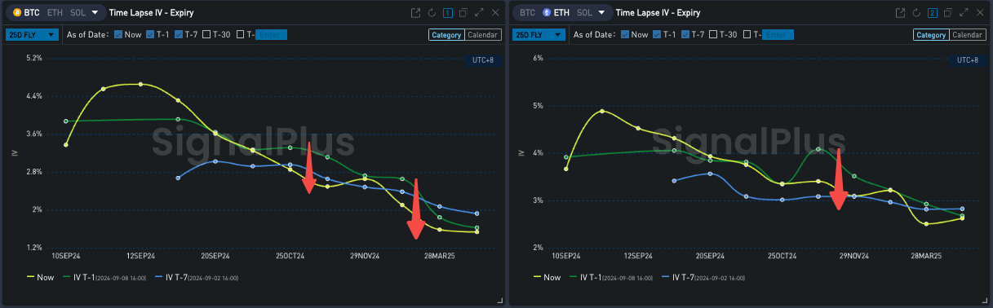The width and height of the screenshot is (993, 308).
Task: Expand the coin selector arrow next to SOL on the left
Action: 95,13
